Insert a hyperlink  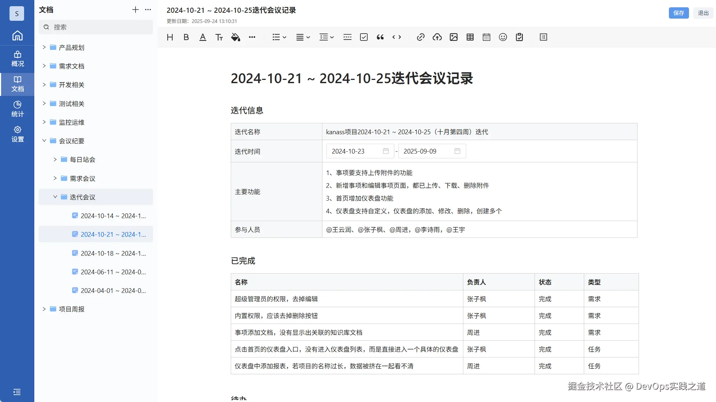(x=420, y=37)
